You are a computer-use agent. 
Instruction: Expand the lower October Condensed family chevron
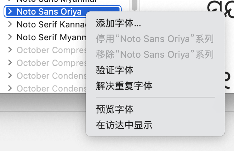point(10,88)
